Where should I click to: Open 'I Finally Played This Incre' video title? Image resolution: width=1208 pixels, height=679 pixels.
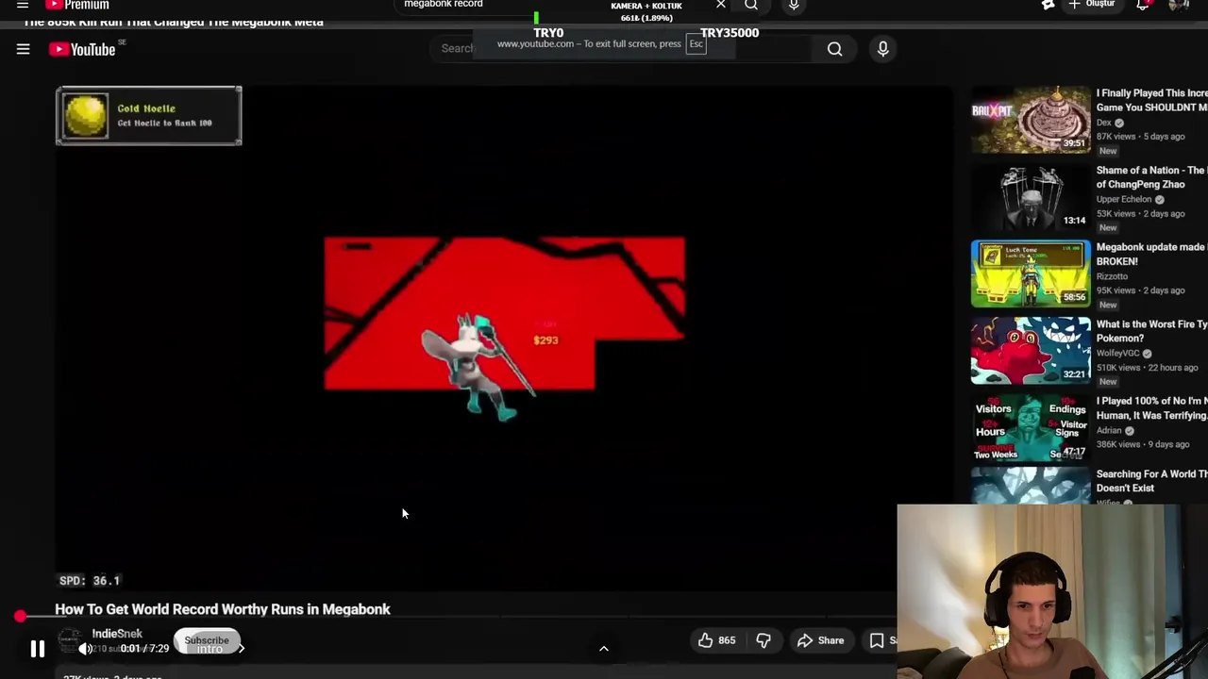point(1151,100)
